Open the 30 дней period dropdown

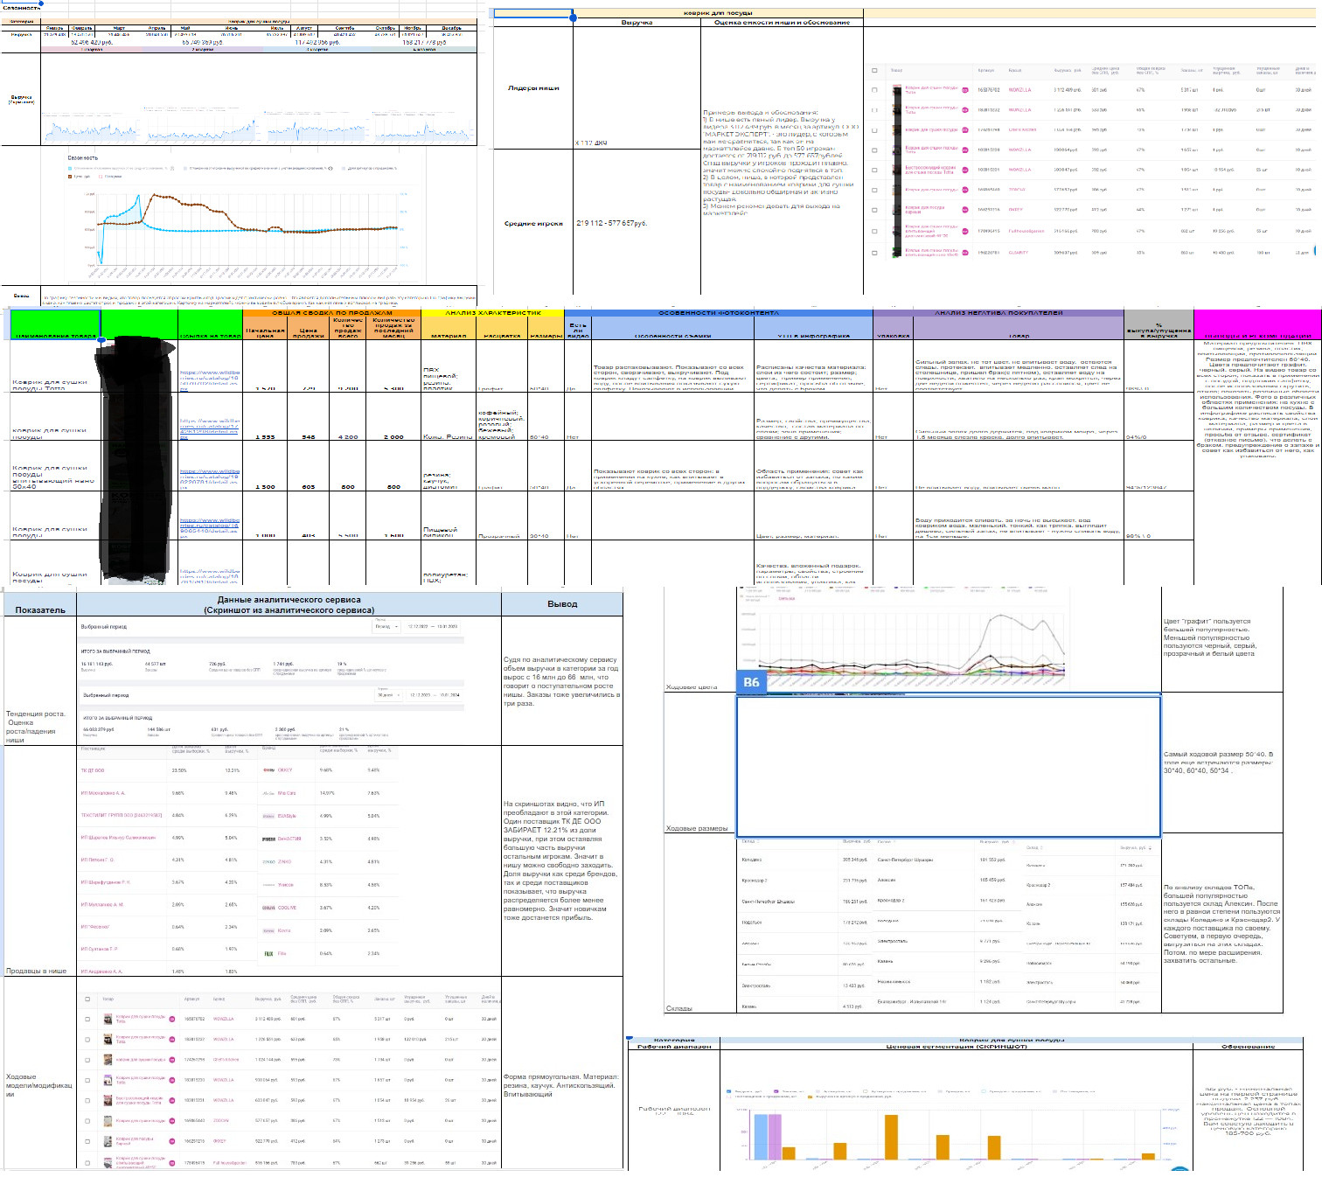tap(386, 695)
